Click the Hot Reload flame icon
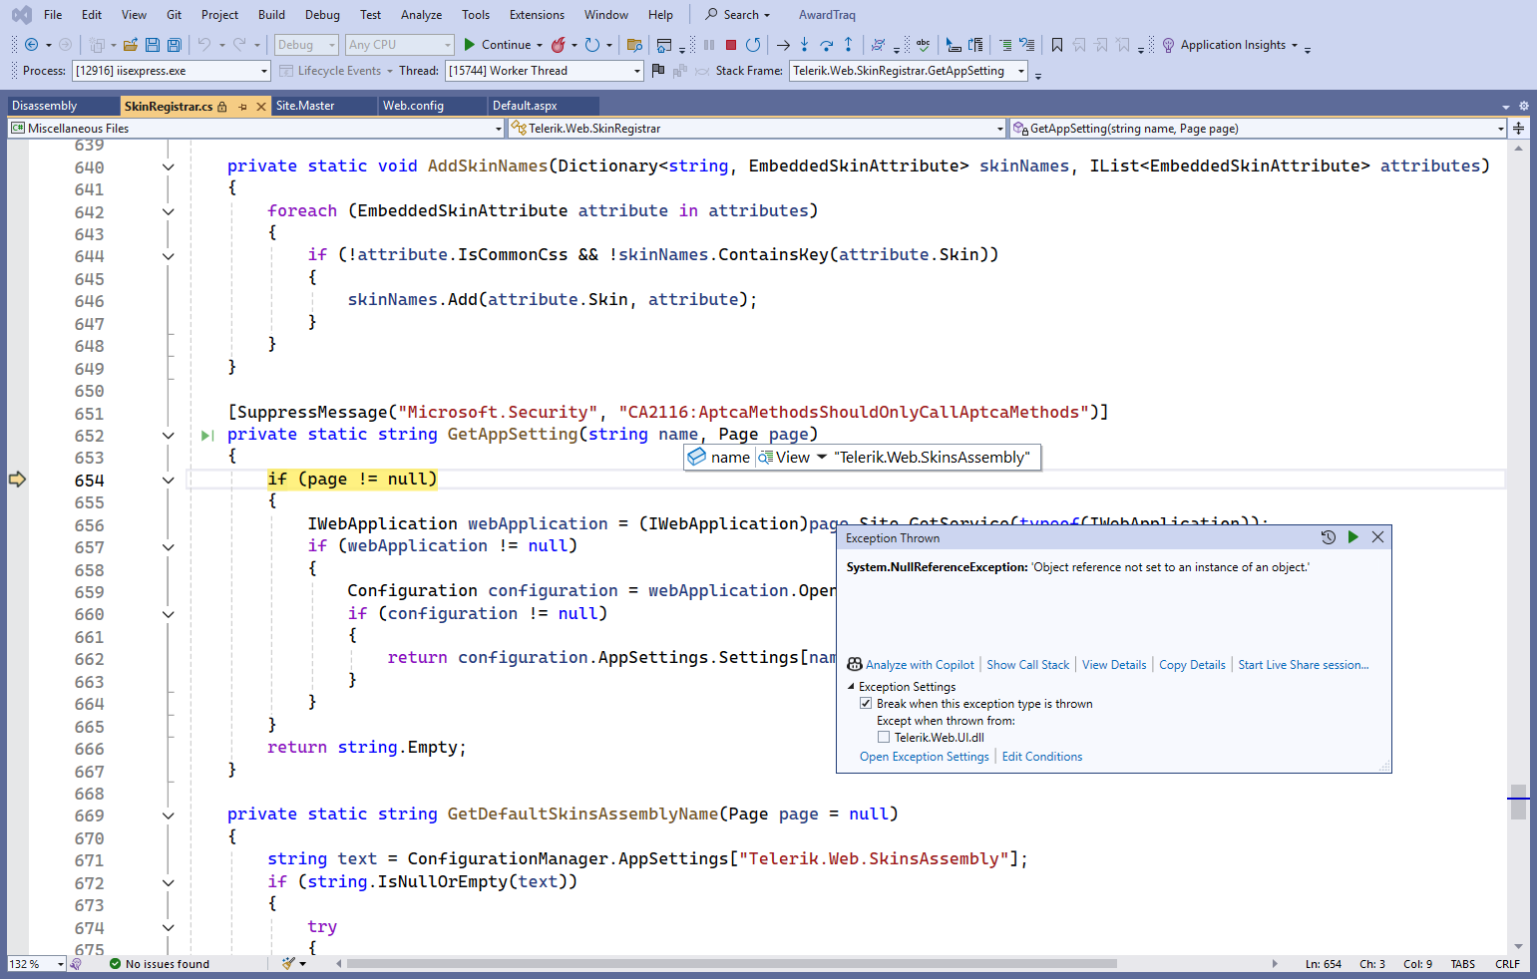1537x979 pixels. pos(559,45)
